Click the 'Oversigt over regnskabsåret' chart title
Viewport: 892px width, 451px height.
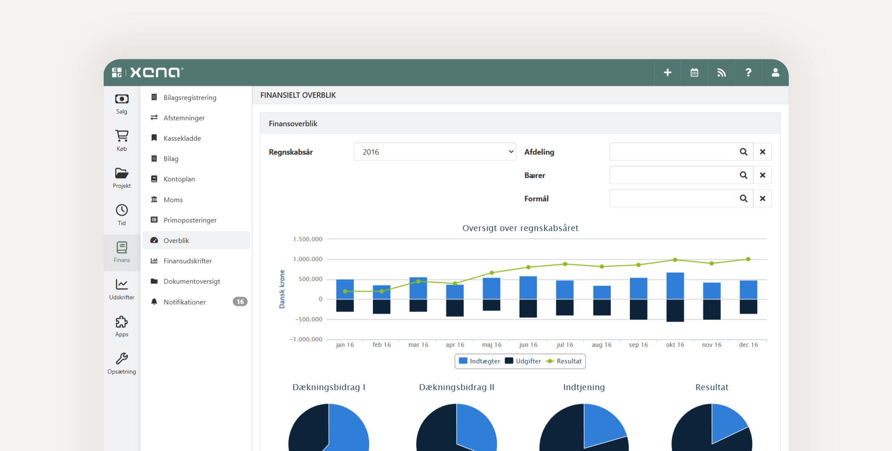click(520, 228)
